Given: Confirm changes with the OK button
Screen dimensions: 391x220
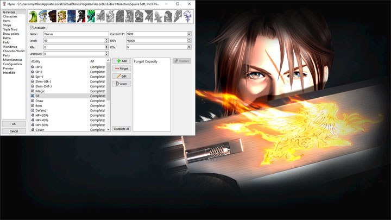Looking at the screenshot, I should 14,124.
